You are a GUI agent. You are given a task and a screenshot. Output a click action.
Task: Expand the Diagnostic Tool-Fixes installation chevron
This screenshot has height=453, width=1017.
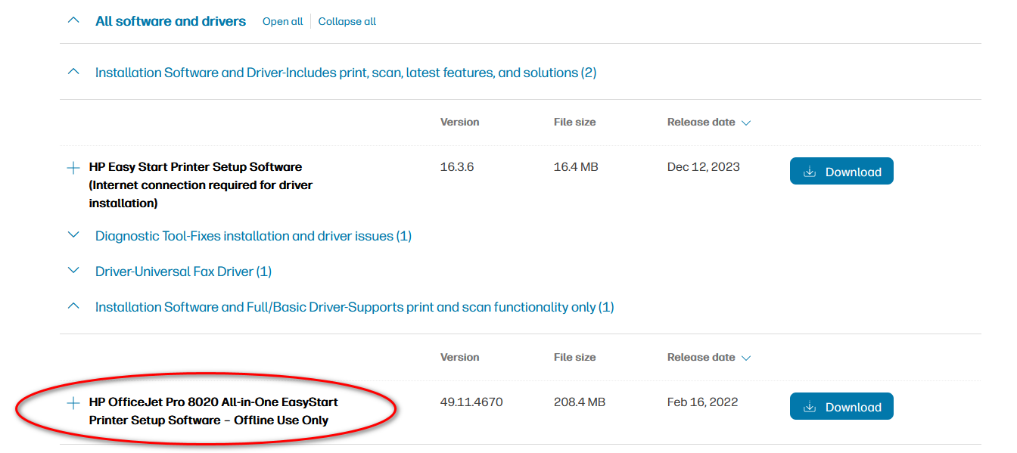73,236
